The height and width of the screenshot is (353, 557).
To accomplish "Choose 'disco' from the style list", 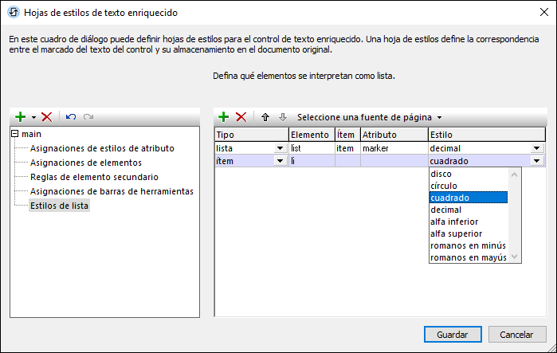I will pyautogui.click(x=441, y=174).
